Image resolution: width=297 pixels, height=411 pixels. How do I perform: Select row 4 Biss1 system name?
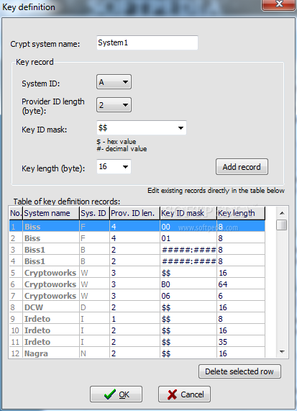tap(51, 261)
